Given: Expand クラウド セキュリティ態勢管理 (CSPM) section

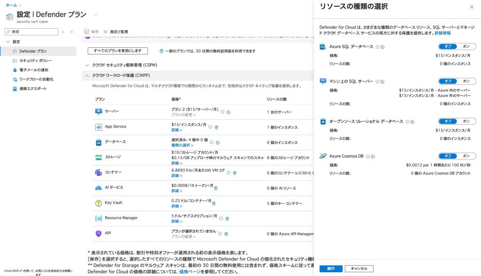Looking at the screenshot, I should click(87, 65).
